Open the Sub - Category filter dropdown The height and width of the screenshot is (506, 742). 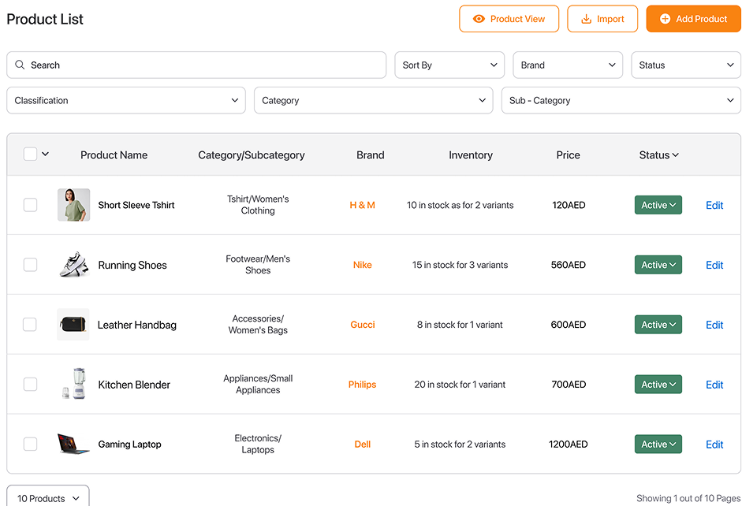click(621, 101)
